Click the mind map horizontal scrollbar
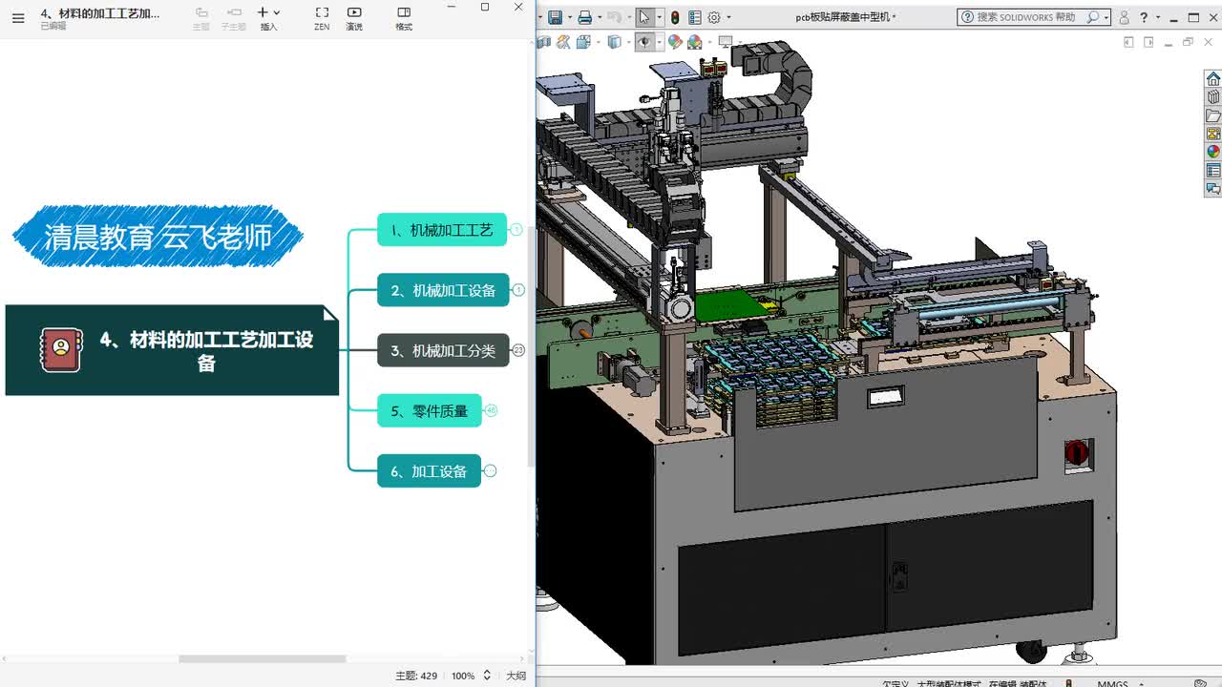Screen dimensions: 1222x687 click(x=262, y=659)
